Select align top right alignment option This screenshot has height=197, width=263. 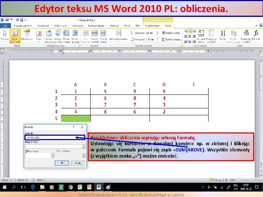coord(194,31)
